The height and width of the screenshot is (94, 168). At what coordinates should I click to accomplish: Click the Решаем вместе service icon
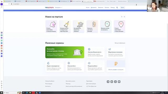[x=89, y=49]
